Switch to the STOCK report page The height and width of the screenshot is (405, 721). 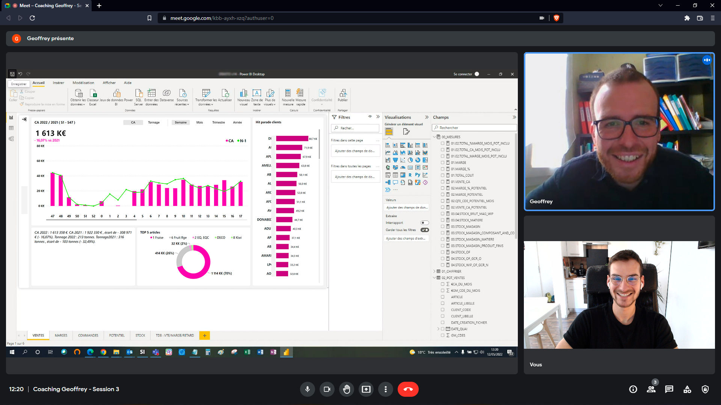pyautogui.click(x=140, y=336)
